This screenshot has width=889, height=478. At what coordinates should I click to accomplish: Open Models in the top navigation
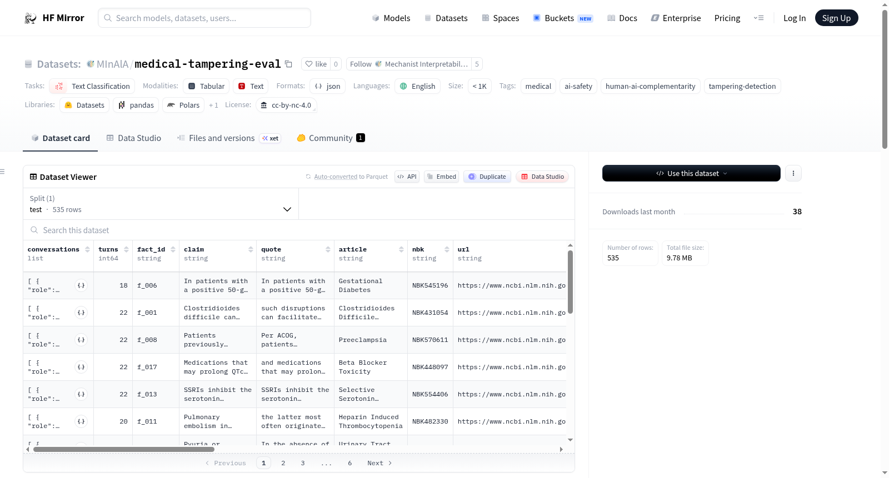[391, 18]
